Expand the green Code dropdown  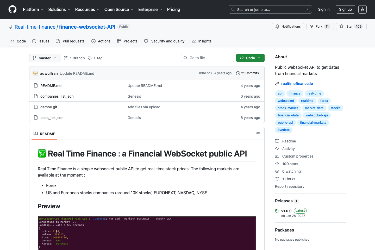(x=259, y=58)
